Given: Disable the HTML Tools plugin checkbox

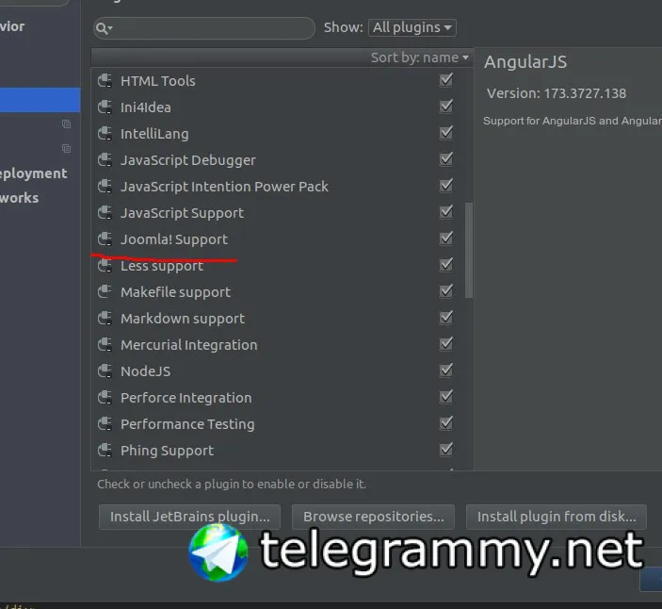Looking at the screenshot, I should click(445, 80).
